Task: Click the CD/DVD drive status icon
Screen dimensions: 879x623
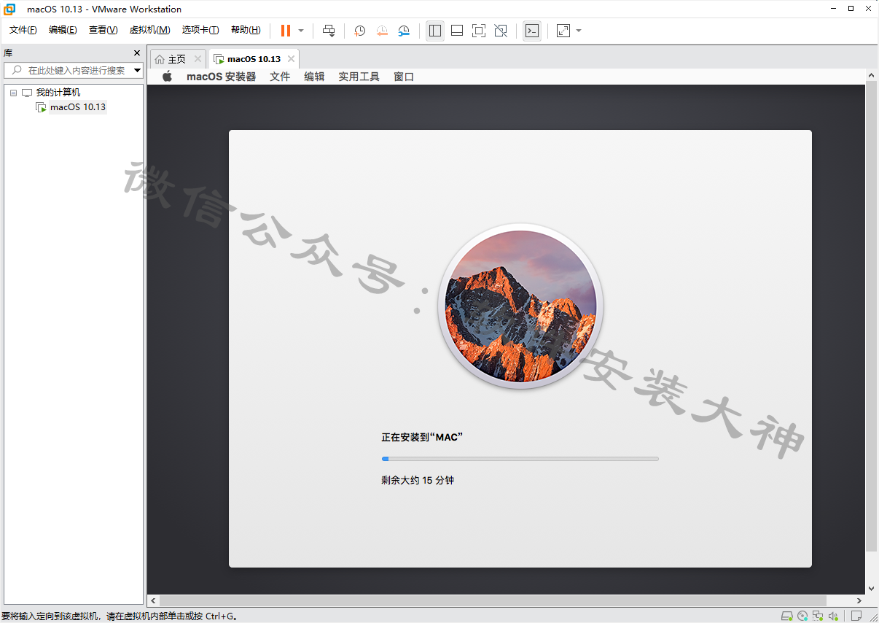Action: [802, 616]
